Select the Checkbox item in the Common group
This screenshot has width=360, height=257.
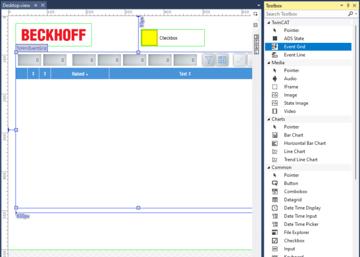tap(294, 241)
